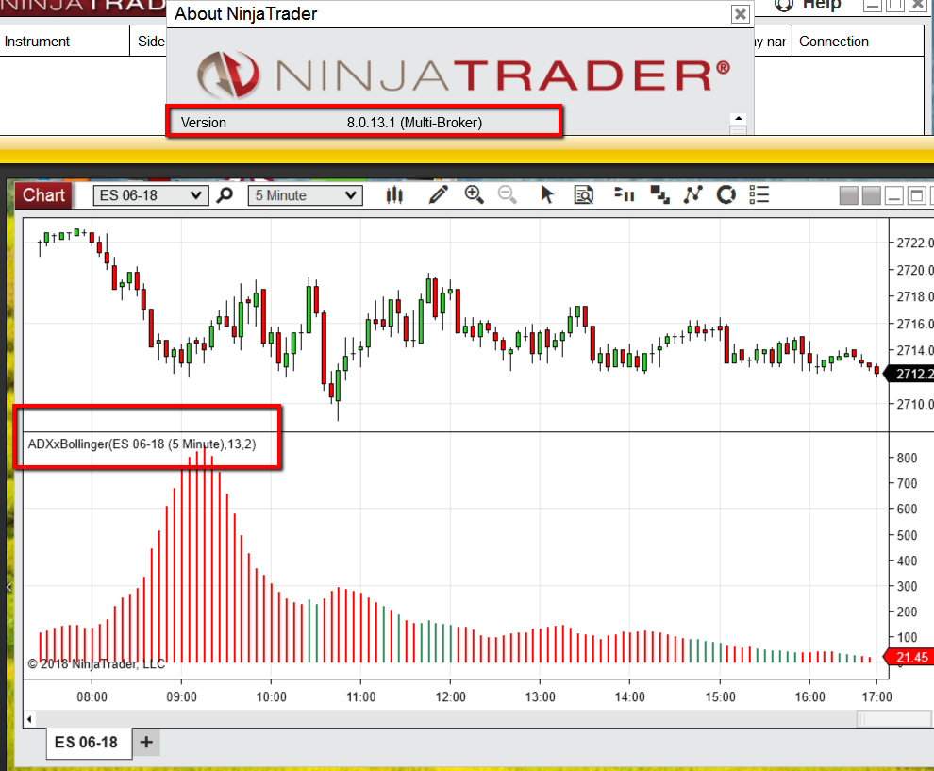934x771 pixels.
Task: Toggle the Chart Trader icon
Action: point(624,194)
